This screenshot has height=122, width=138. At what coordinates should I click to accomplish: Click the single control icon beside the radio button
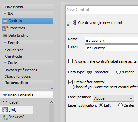[69, 23]
